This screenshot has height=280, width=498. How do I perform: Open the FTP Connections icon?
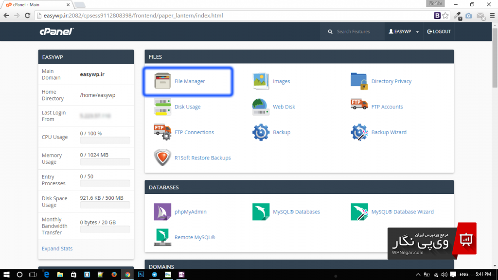[162, 132]
